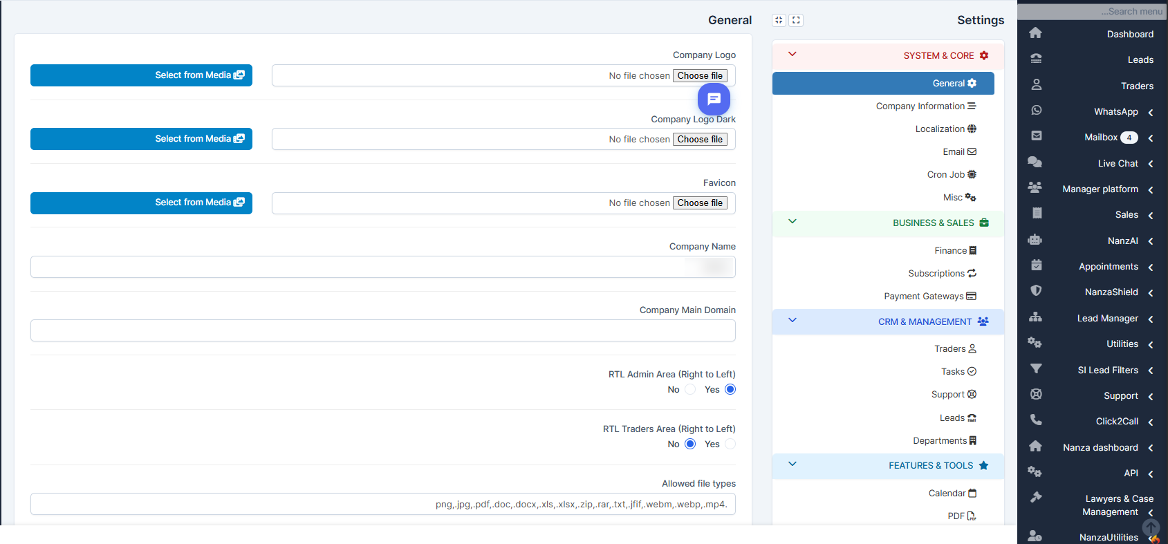Click the Click2Call phone icon
This screenshot has height=544, width=1168.
(x=1035, y=420)
